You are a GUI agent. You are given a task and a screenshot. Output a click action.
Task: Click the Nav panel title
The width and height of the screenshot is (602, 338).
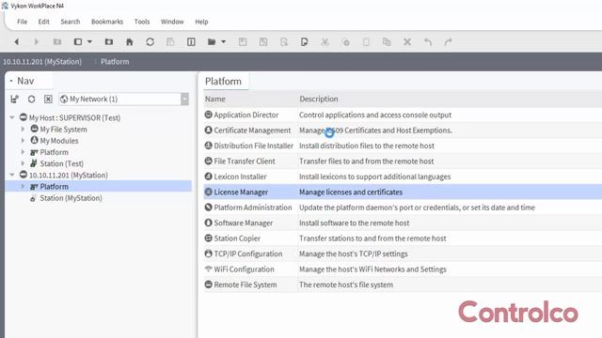tap(25, 81)
